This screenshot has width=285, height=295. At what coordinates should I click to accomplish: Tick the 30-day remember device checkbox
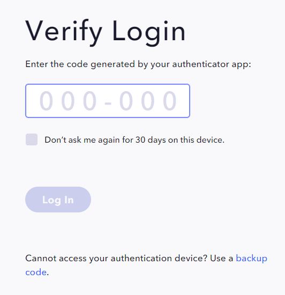pyautogui.click(x=32, y=139)
